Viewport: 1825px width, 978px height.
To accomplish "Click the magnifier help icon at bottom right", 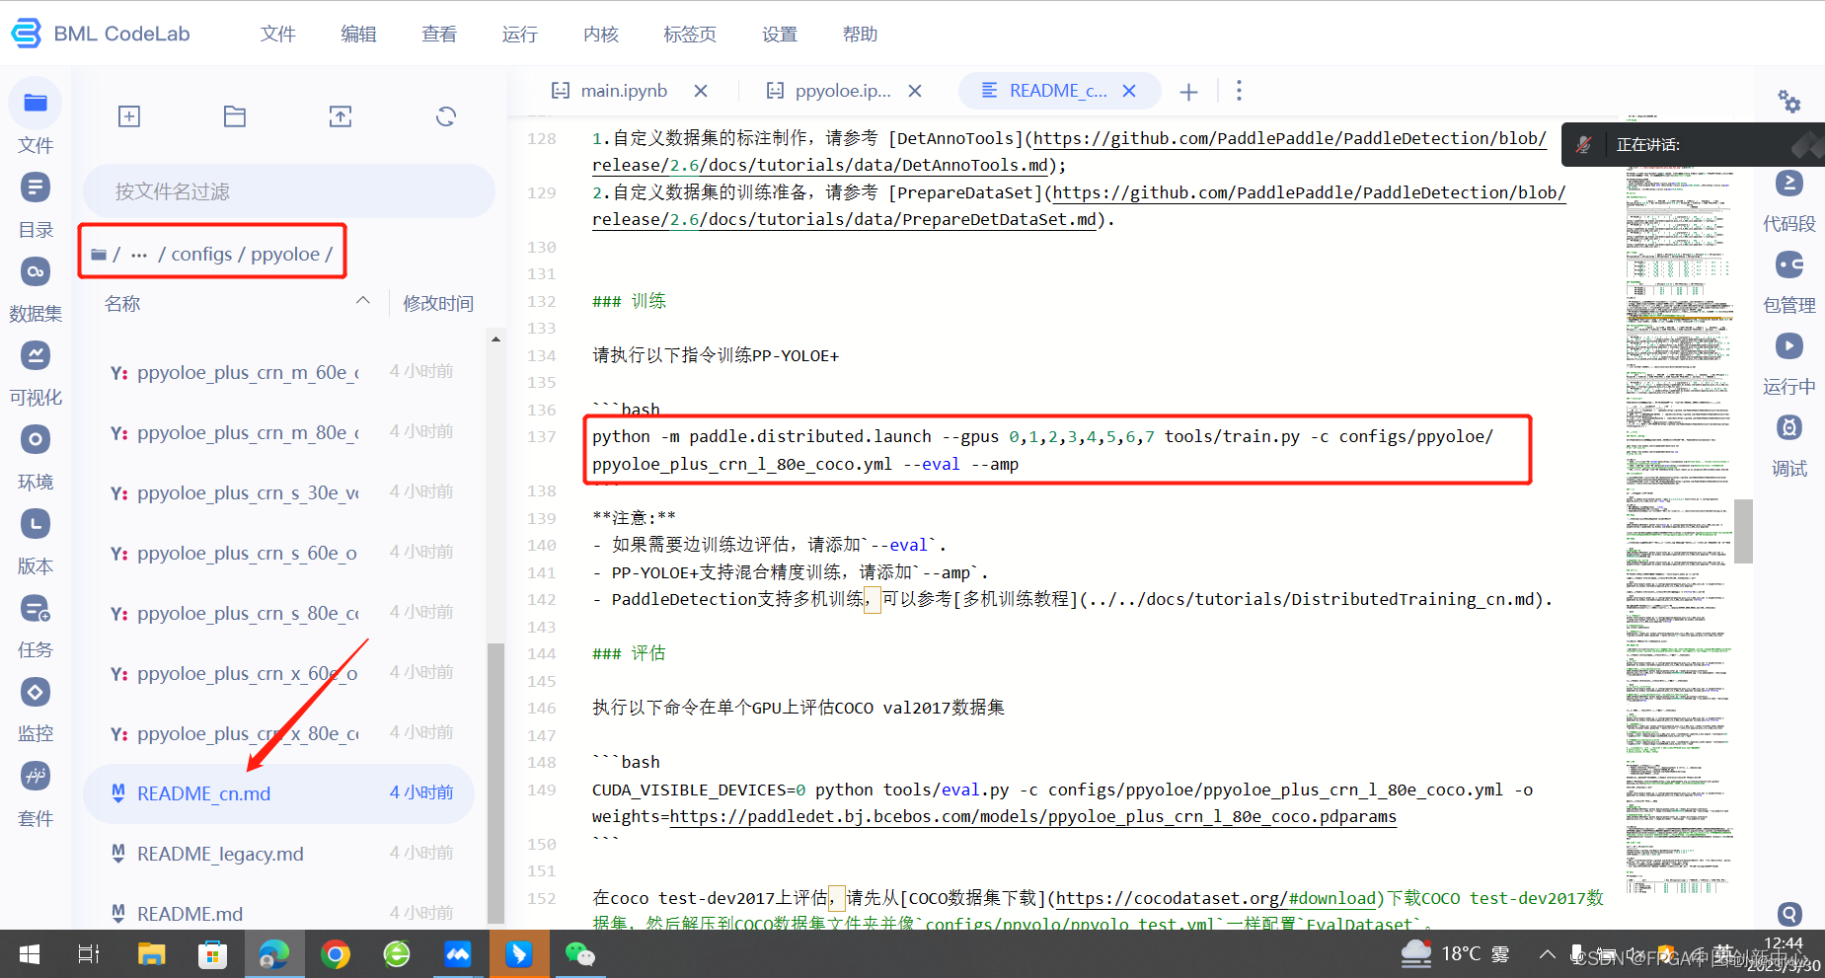I will [x=1789, y=914].
